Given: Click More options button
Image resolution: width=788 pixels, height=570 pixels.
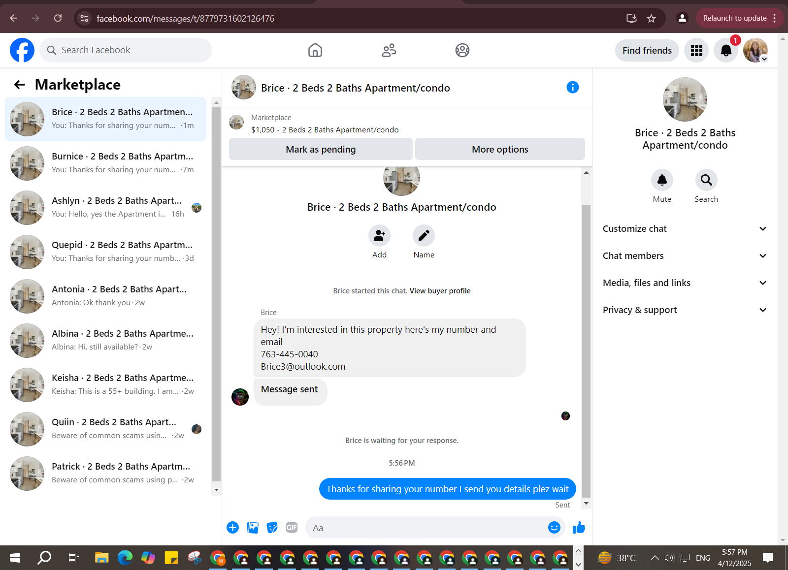Looking at the screenshot, I should [x=500, y=149].
